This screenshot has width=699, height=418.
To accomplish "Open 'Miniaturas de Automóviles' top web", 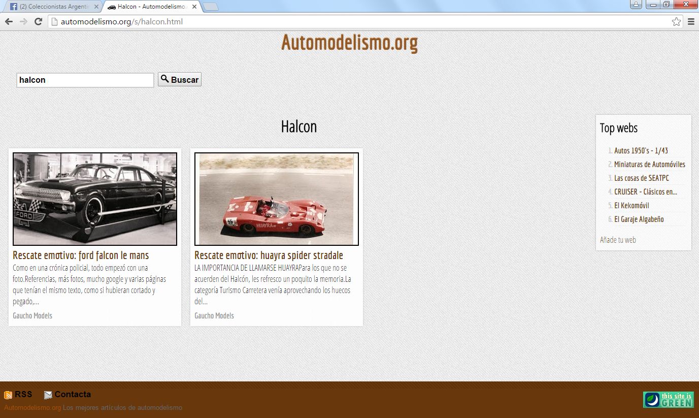I will coord(650,165).
